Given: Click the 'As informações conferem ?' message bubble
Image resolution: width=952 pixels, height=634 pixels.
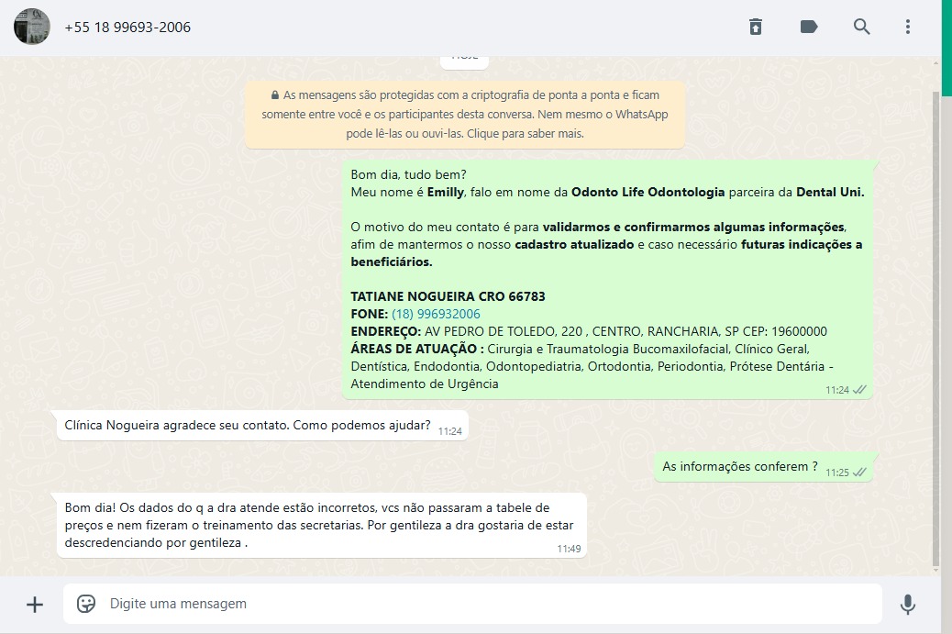Looking at the screenshot, I should pos(739,466).
